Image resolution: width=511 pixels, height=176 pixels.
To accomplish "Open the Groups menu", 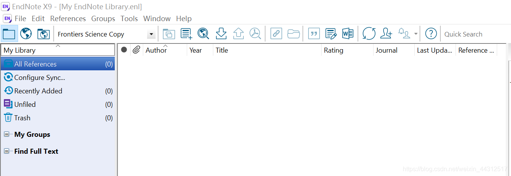I will (103, 18).
